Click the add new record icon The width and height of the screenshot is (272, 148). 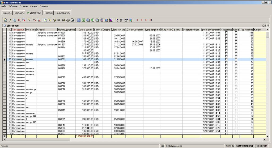[6, 20]
